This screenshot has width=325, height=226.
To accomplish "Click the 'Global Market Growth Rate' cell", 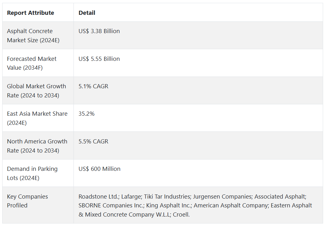I will click(x=36, y=91).
